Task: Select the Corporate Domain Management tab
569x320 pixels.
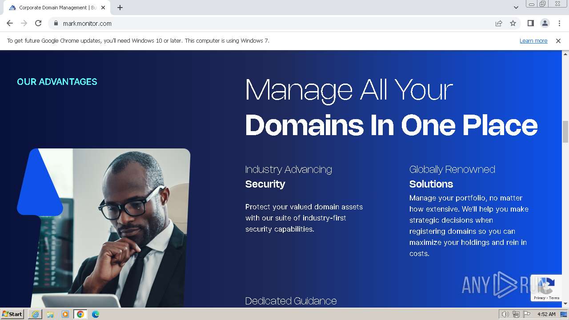Action: [x=57, y=8]
